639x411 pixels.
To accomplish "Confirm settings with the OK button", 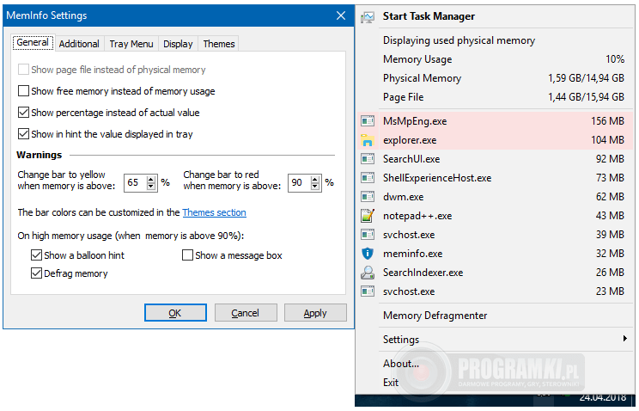I will 175,313.
